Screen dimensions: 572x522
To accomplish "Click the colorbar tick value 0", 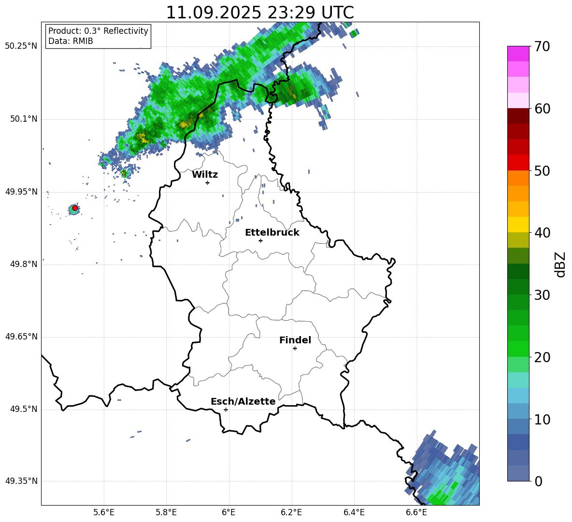I will tap(538, 481).
